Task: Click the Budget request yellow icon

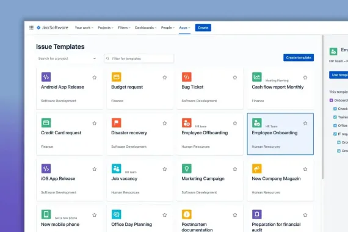Action: (116, 77)
